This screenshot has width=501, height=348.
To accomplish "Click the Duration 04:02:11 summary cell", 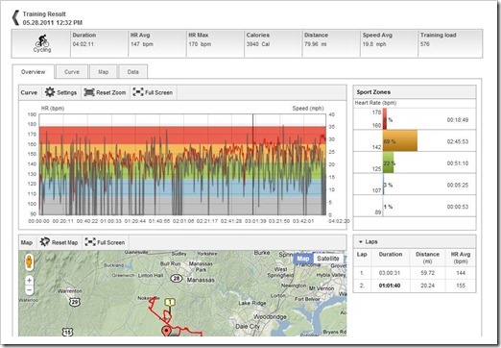I will [99, 43].
